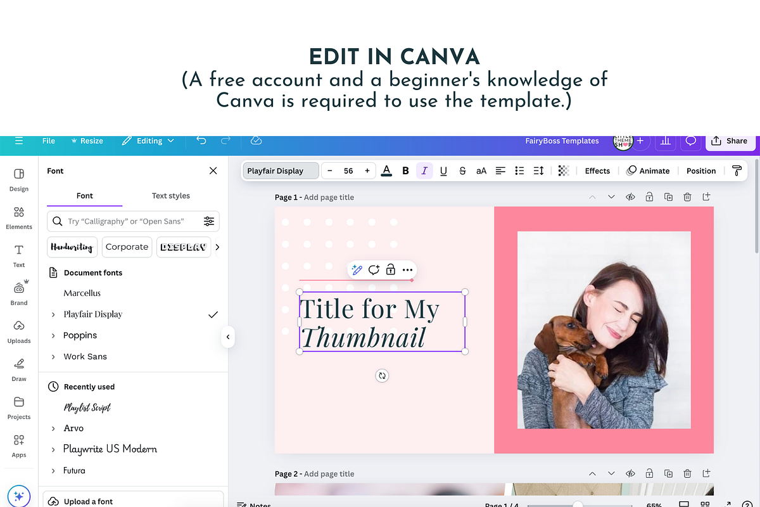Select the Draw tool in sidebar

(x=19, y=369)
